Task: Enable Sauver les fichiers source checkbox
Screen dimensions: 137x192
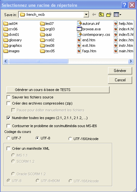Action: (8, 97)
